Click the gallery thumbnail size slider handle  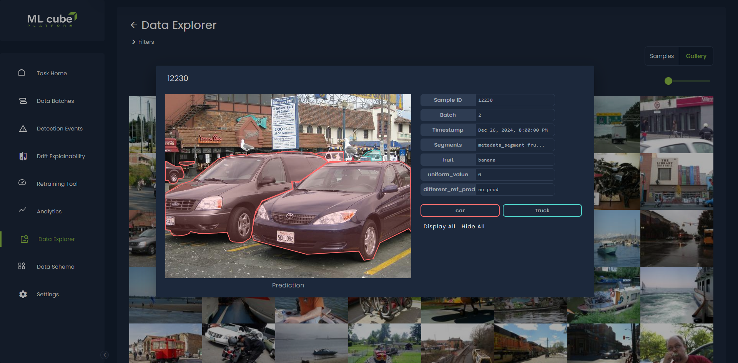pos(668,81)
